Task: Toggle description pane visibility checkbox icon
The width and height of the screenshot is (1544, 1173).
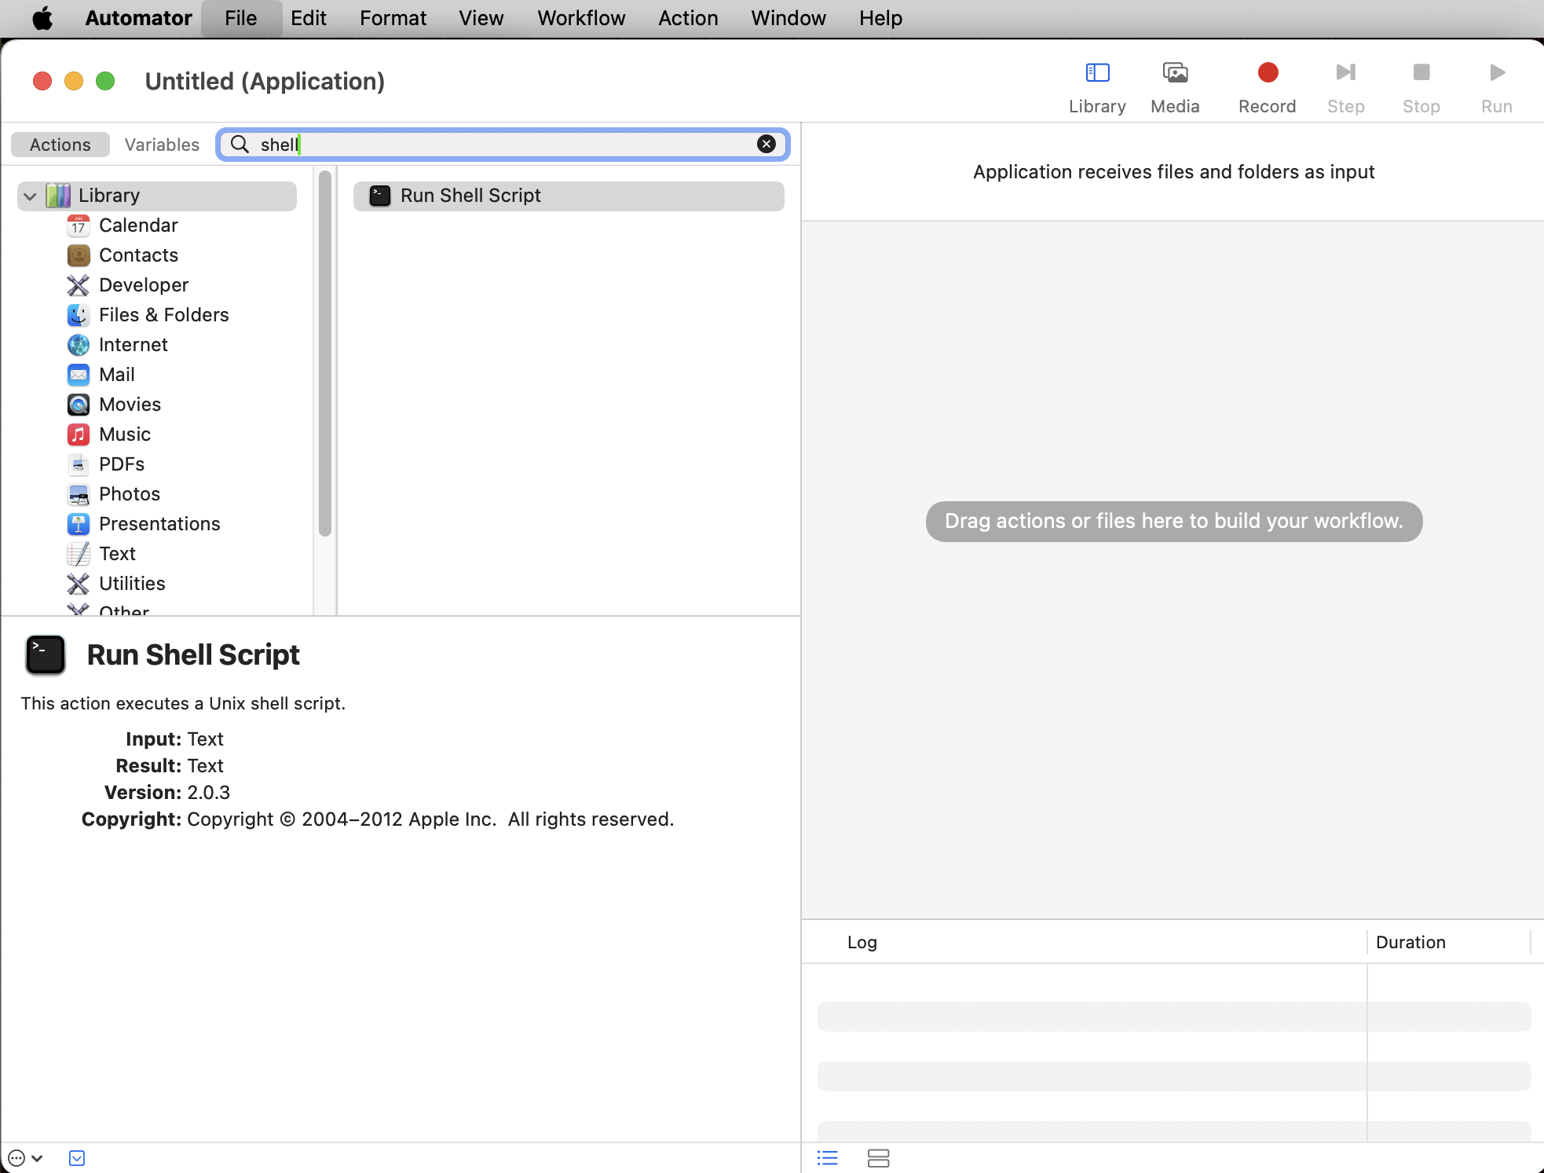Action: [x=76, y=1158]
